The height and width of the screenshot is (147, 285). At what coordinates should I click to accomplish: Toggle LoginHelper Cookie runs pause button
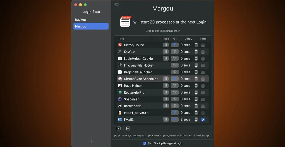point(166,58)
